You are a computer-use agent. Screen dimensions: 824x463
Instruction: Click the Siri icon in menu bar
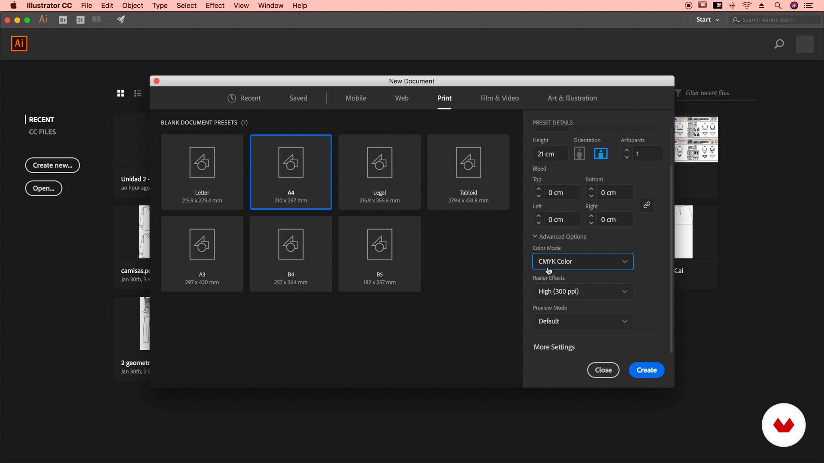pyautogui.click(x=794, y=6)
